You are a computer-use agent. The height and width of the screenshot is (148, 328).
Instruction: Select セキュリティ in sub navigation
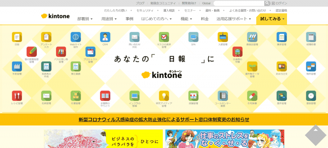(x=145, y=11)
